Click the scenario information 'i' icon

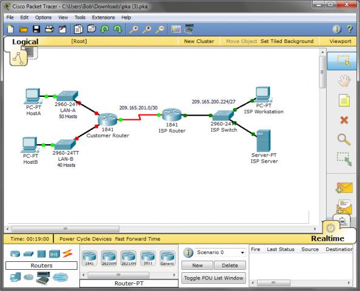click(x=188, y=252)
